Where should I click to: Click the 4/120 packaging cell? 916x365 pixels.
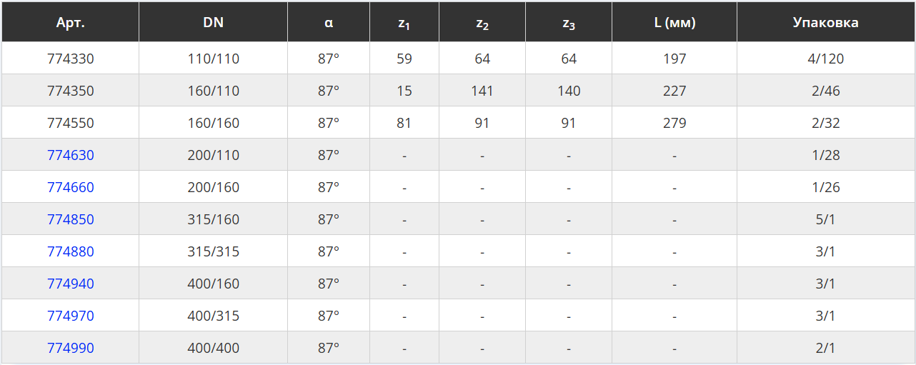pyautogui.click(x=825, y=59)
